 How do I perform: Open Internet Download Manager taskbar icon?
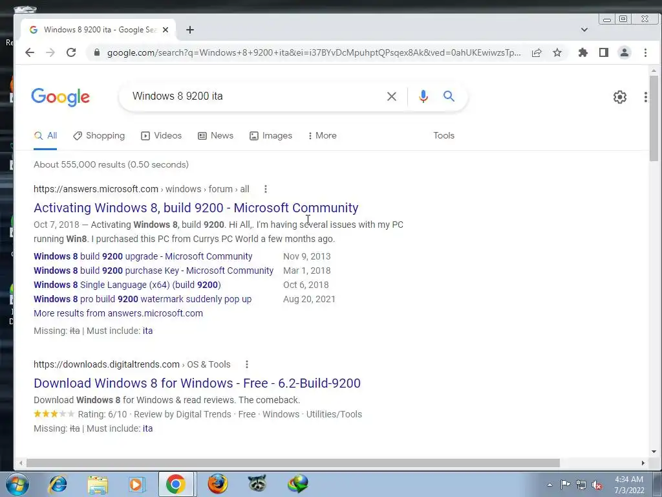click(x=297, y=484)
